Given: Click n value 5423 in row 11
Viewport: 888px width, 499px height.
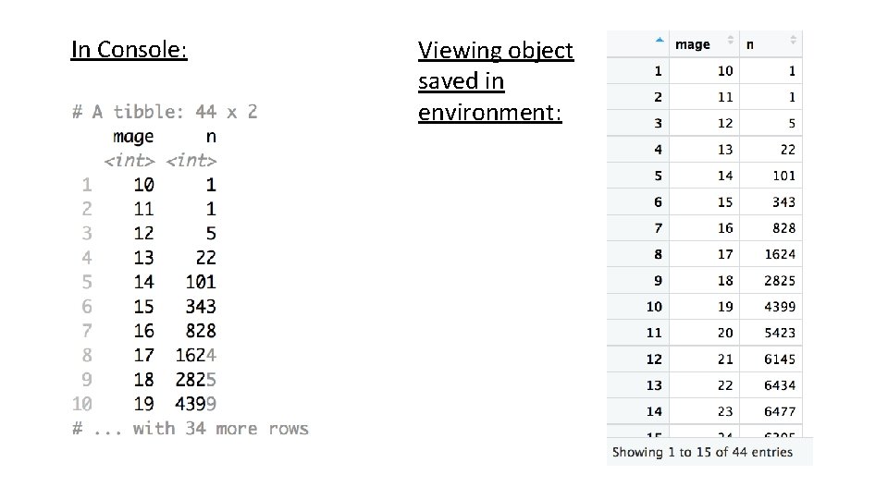Looking at the screenshot, I should point(780,333).
